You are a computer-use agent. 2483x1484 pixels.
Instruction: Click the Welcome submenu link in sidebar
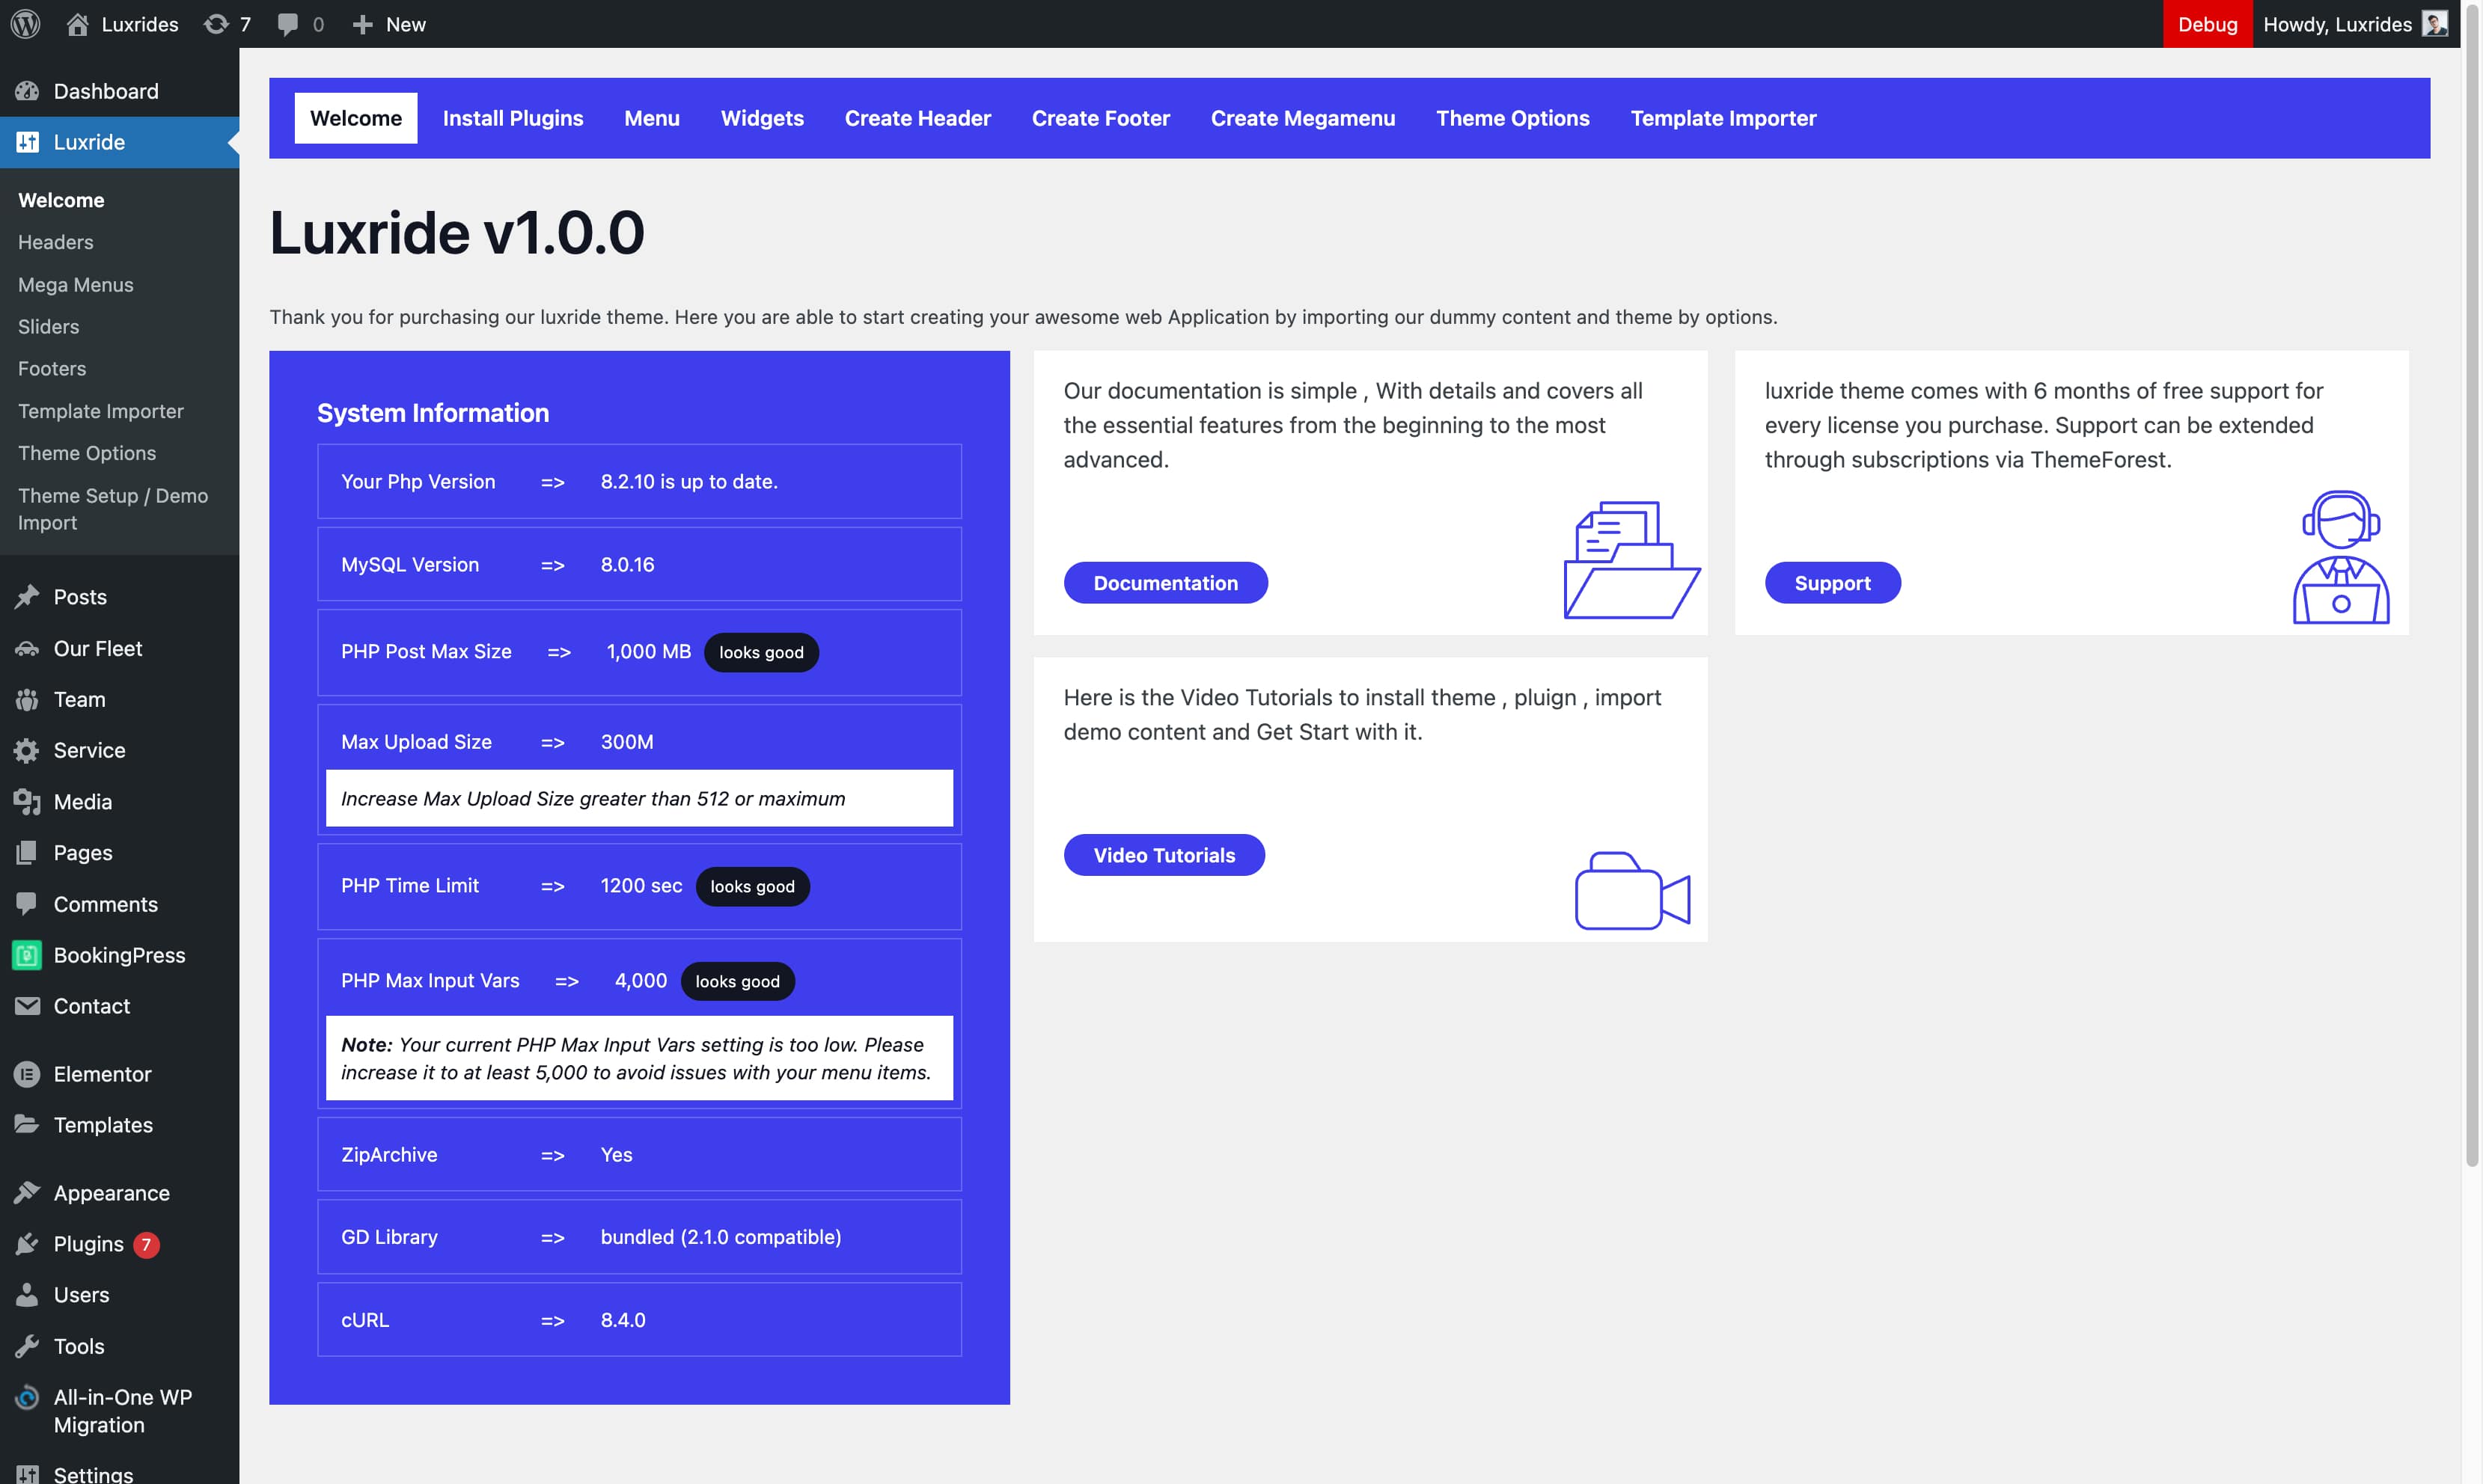pos(61,200)
